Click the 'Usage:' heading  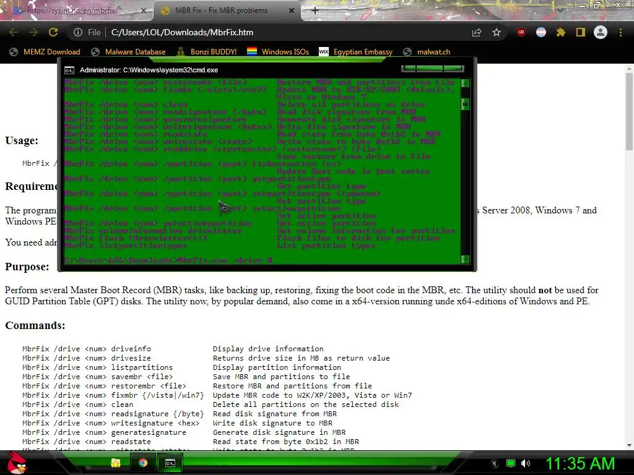(x=22, y=140)
